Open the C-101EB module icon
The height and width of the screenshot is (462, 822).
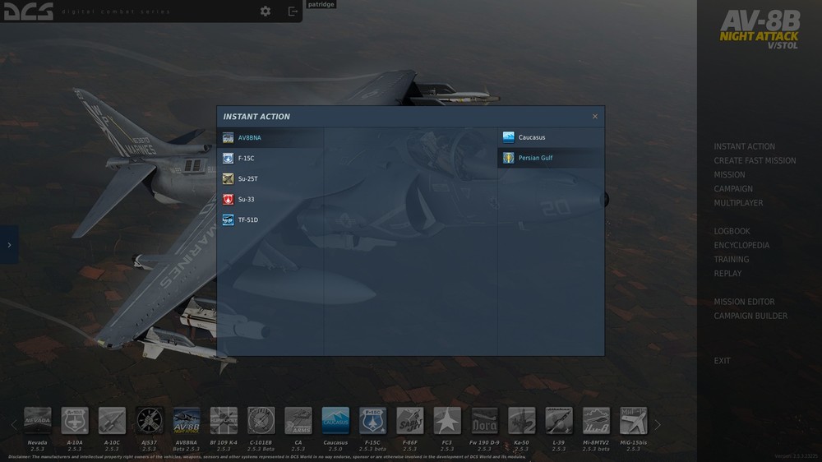point(261,421)
